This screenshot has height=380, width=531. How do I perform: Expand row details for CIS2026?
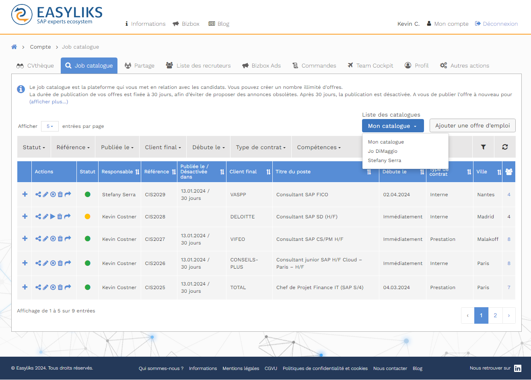(x=25, y=263)
